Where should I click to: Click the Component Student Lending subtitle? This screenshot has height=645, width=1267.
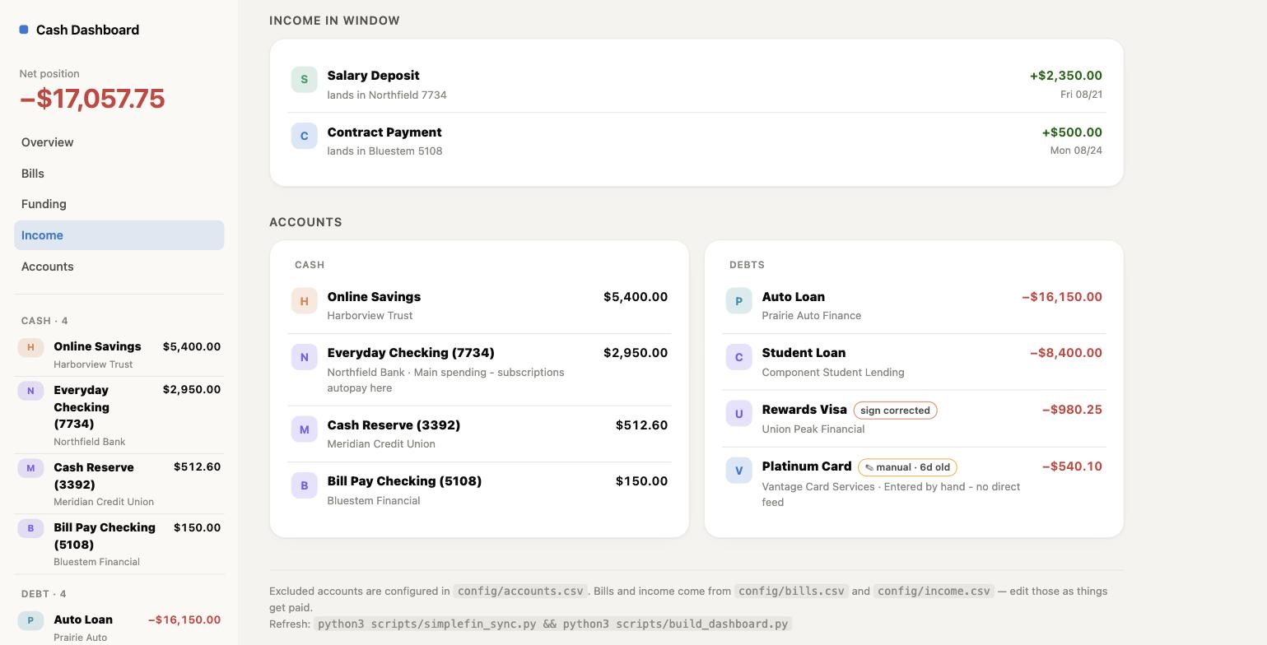pyautogui.click(x=833, y=373)
